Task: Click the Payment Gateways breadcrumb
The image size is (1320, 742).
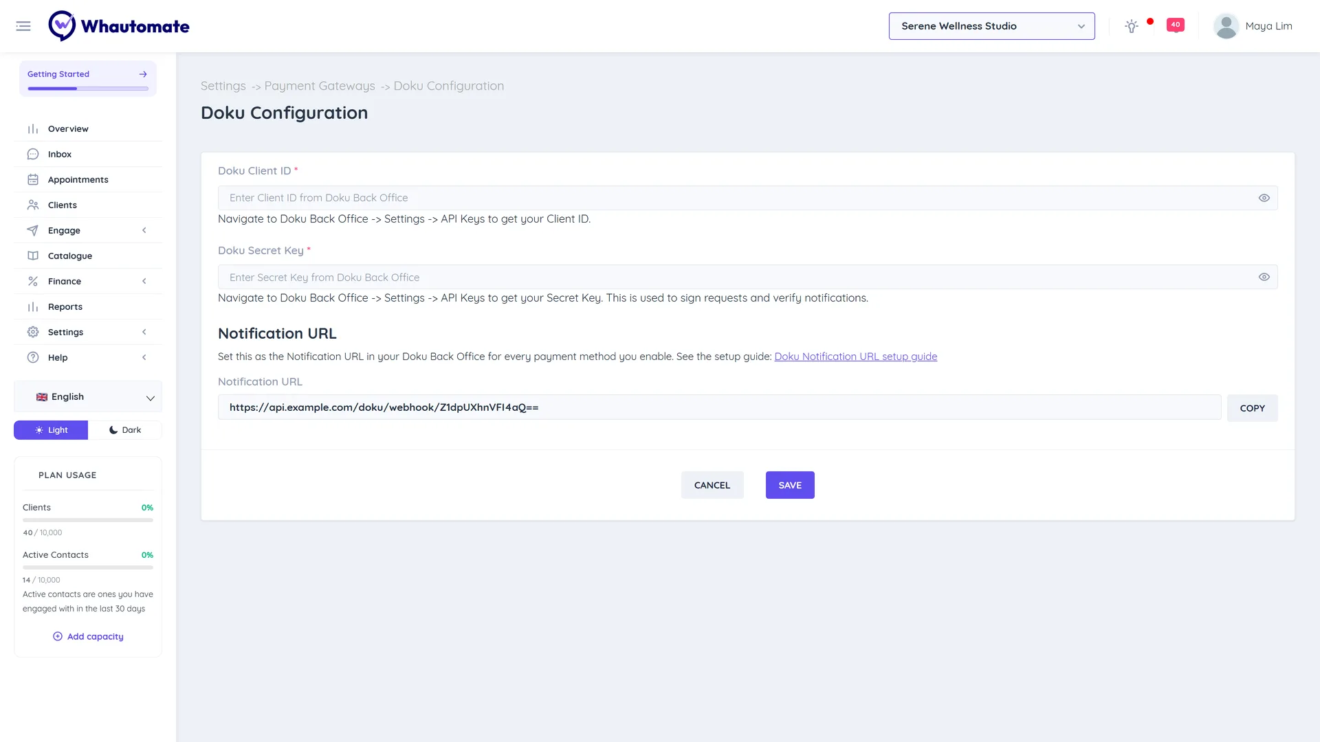Action: [320, 86]
